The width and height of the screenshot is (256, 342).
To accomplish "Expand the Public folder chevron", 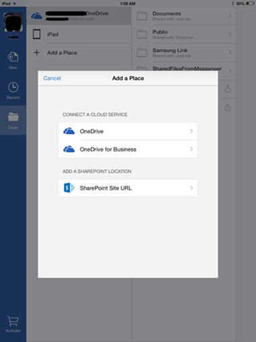I will [x=230, y=34].
